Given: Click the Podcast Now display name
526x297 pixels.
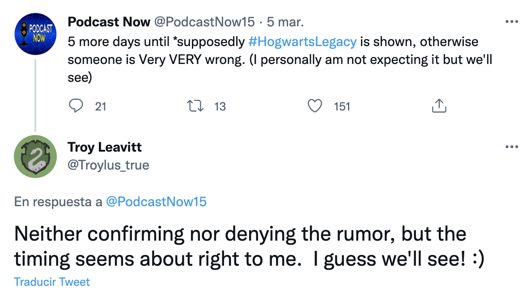Looking at the screenshot, I should click(x=109, y=21).
